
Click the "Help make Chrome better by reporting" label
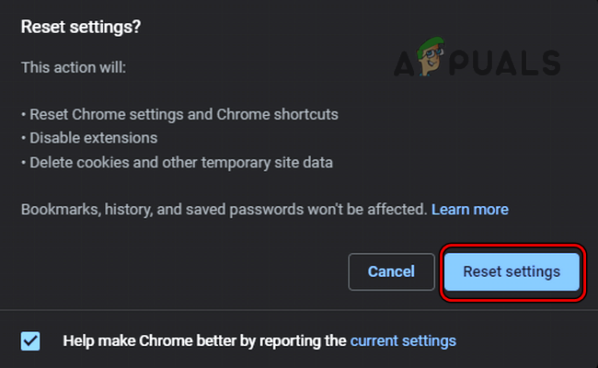click(x=204, y=340)
